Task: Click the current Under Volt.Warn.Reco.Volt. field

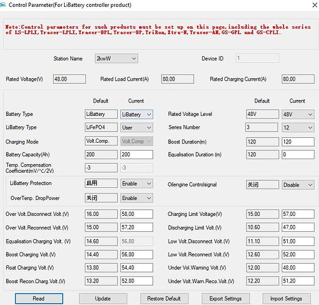Action: [x=298, y=281]
